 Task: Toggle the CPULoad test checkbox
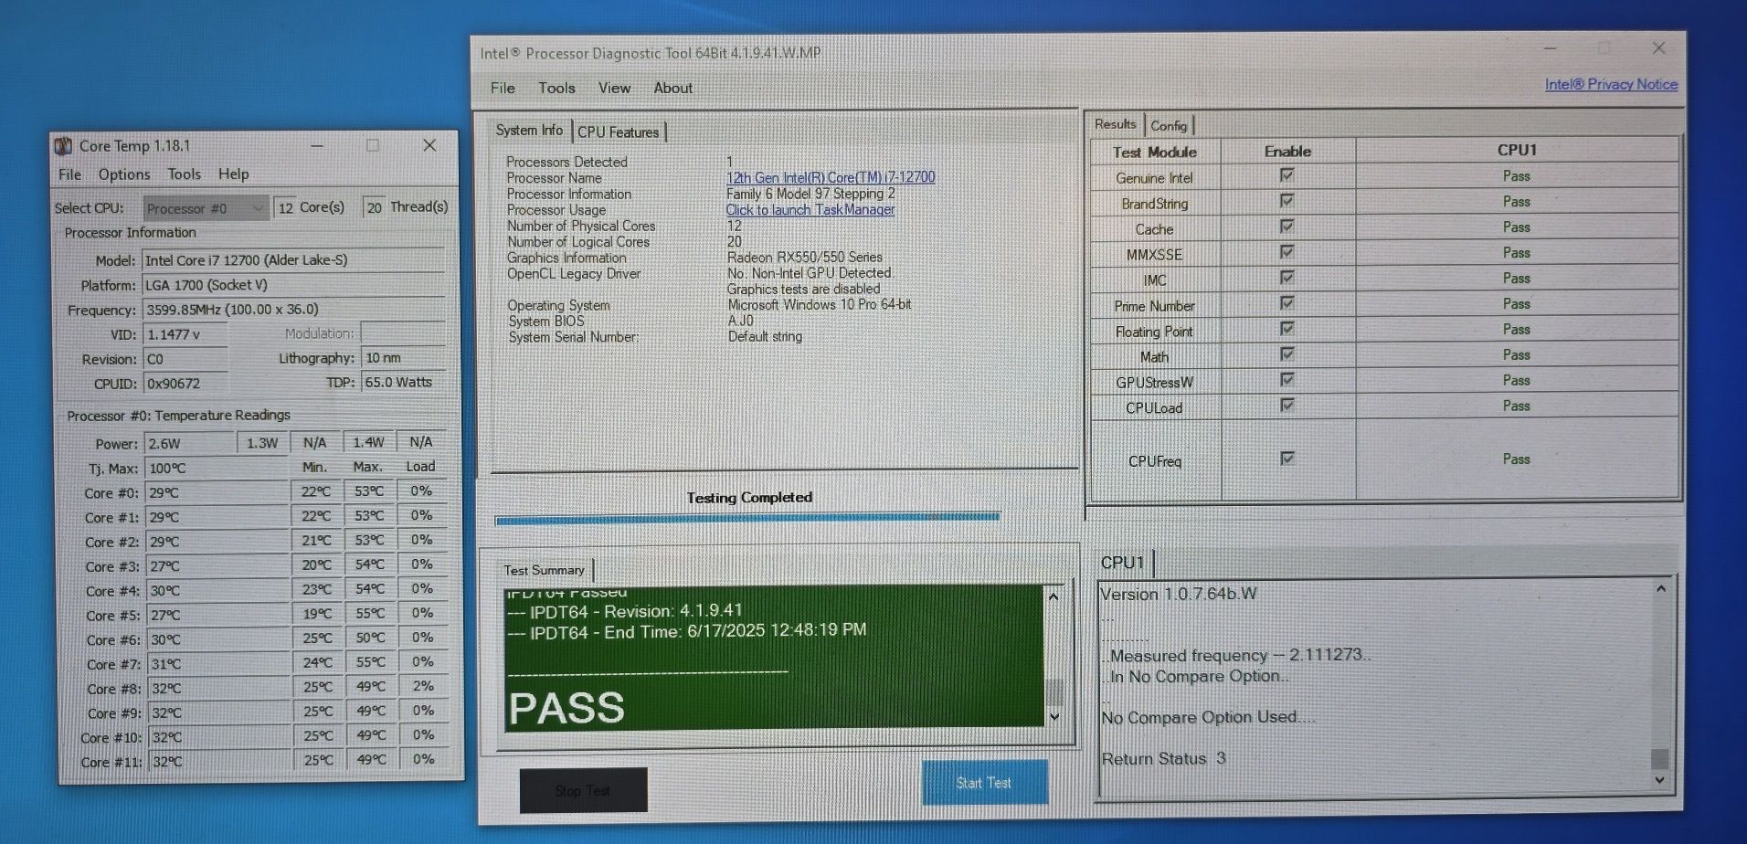click(x=1286, y=406)
